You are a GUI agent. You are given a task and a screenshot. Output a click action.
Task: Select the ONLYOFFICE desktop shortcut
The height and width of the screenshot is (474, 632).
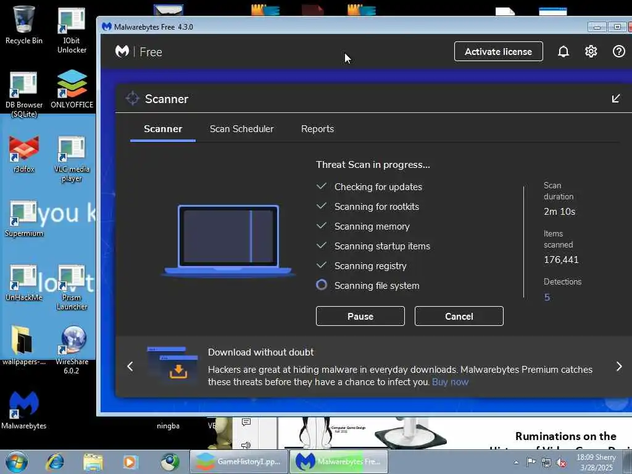(x=72, y=89)
